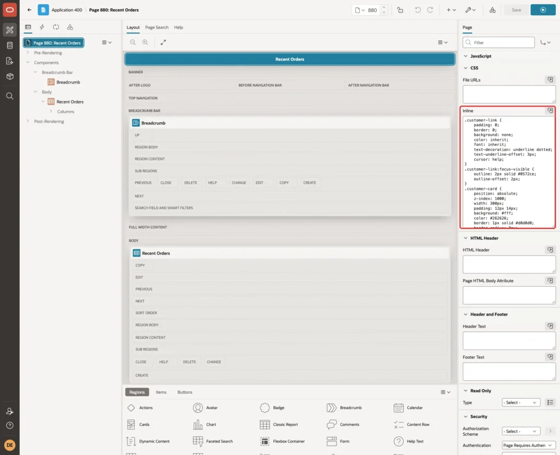Open SQL Workshop database icon in sidebar
This screenshot has height=455, width=560.
(10, 45)
